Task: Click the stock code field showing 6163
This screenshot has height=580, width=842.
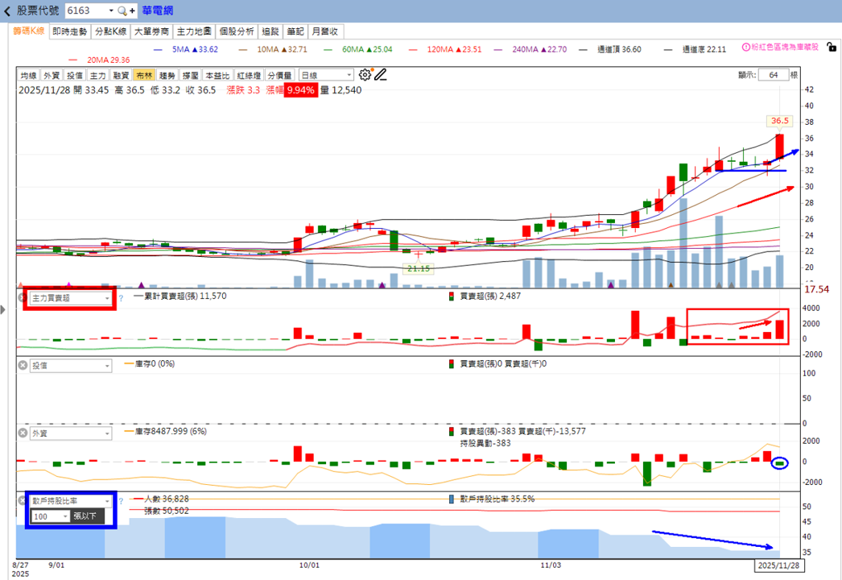Action: click(86, 10)
